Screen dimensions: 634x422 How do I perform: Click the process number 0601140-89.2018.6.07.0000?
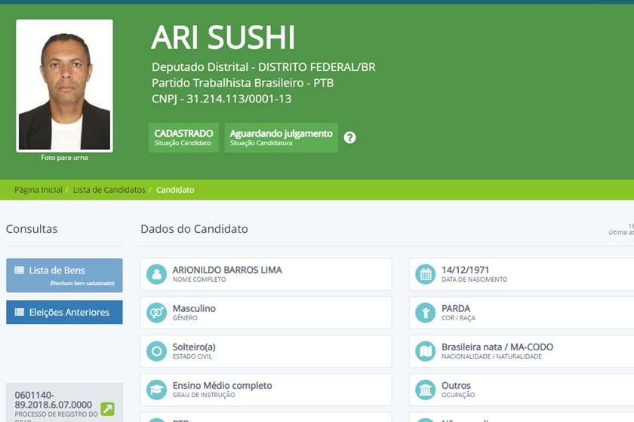coord(54,400)
